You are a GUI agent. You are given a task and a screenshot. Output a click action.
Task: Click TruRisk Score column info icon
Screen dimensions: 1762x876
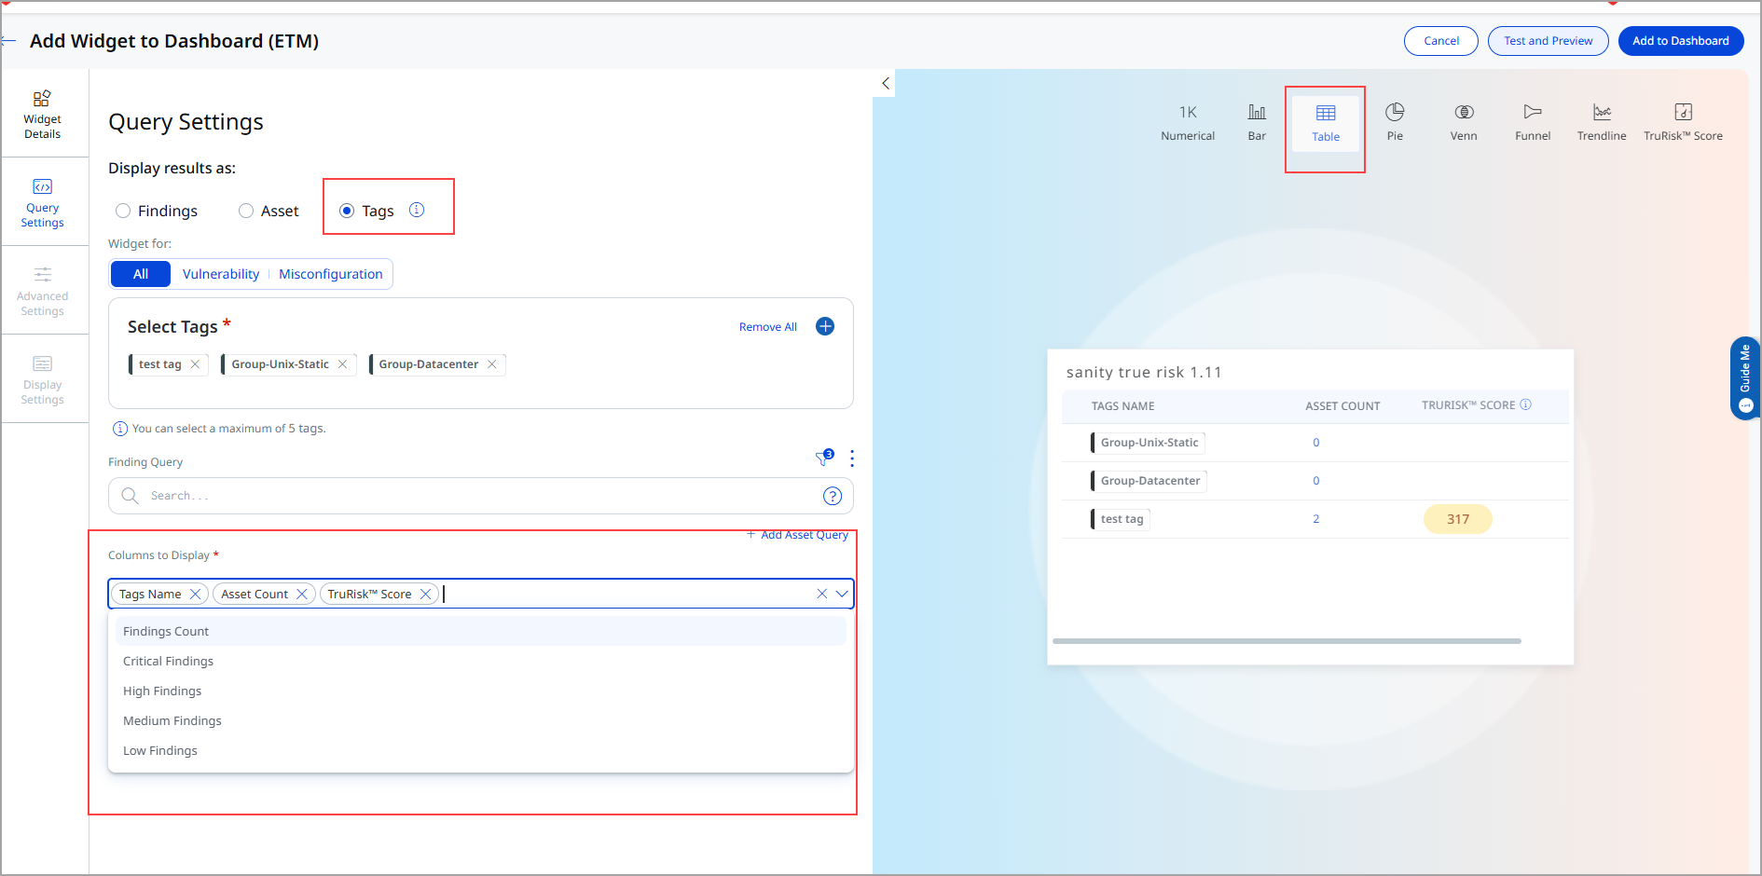click(x=1526, y=404)
